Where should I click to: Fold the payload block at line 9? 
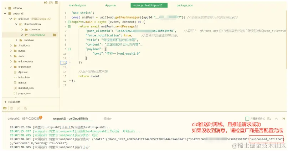[69, 49]
